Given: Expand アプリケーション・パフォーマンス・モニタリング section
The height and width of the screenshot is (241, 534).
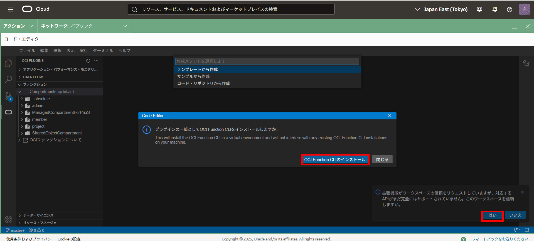Looking at the screenshot, I should coord(59,70).
